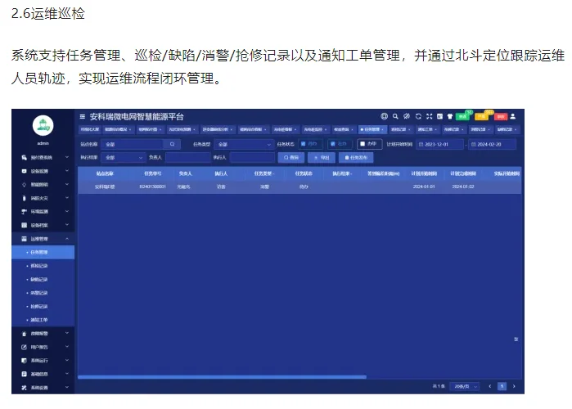The image size is (572, 409).
Task: Click the 消防火灾 sidebar icon
Action: (x=24, y=198)
